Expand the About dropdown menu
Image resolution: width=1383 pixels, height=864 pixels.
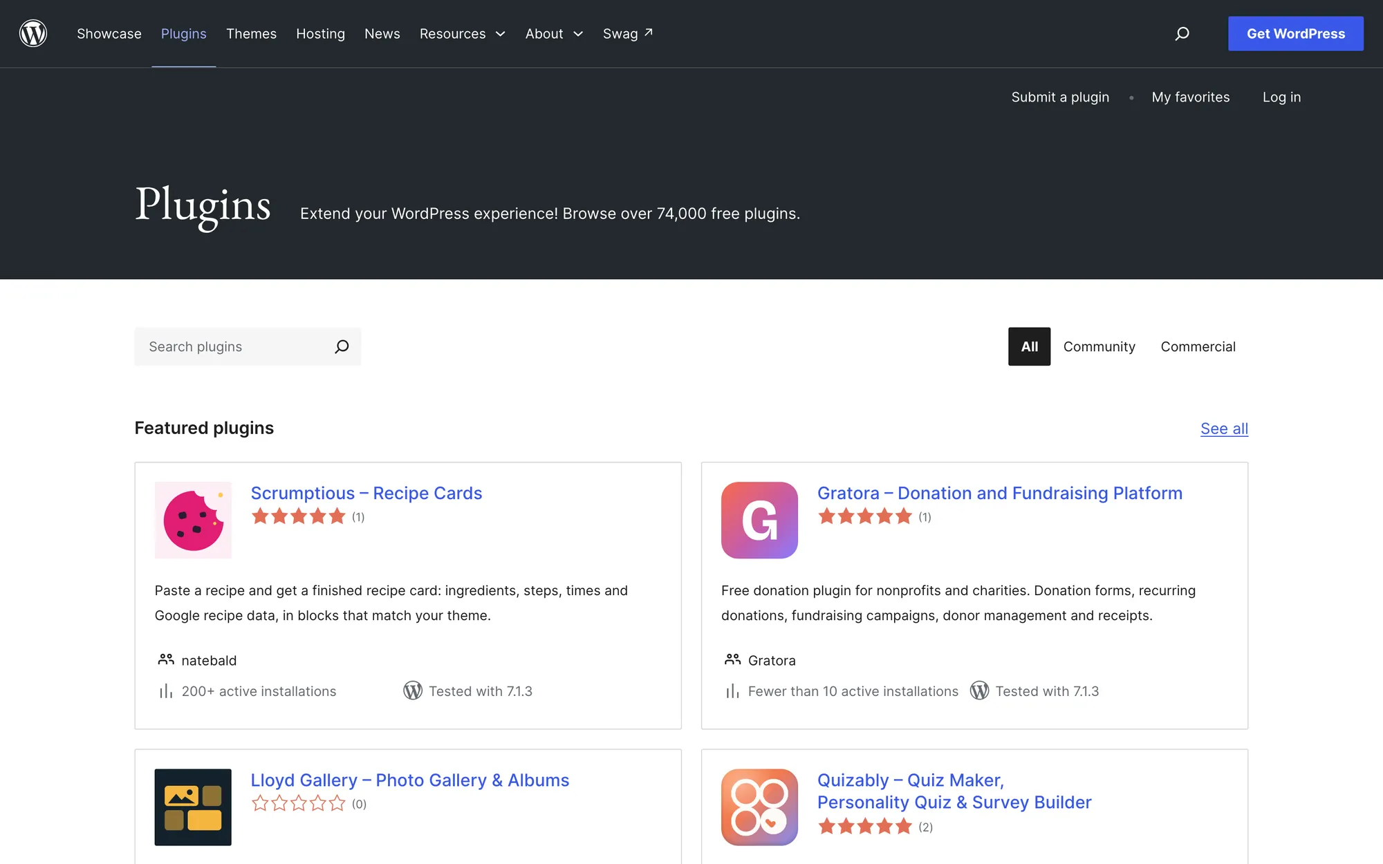[x=554, y=33]
